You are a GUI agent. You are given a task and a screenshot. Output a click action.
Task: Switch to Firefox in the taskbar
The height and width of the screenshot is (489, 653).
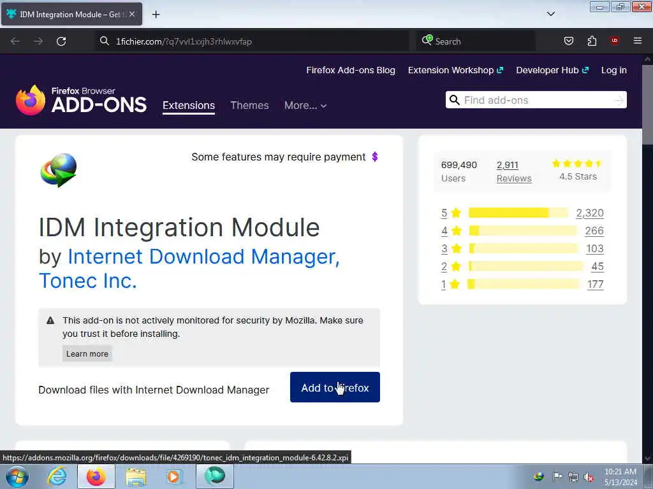tap(96, 476)
